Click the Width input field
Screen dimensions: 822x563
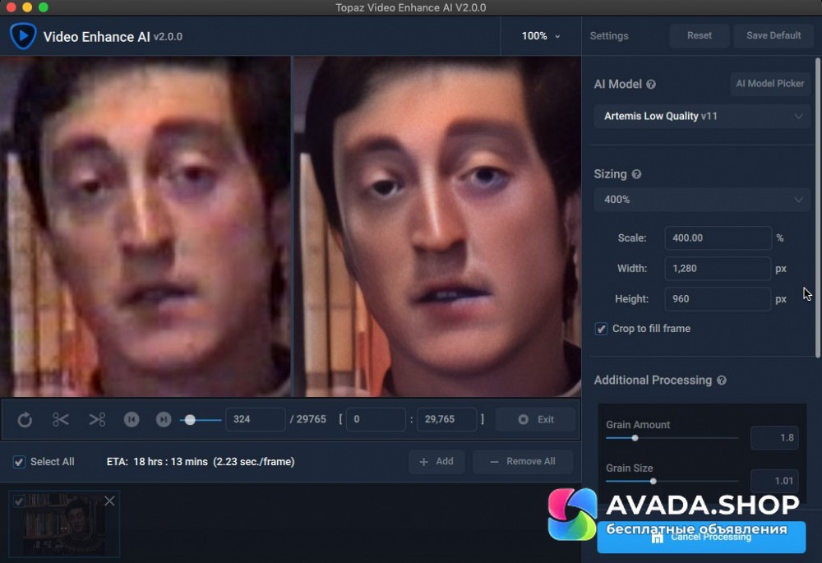pos(717,269)
